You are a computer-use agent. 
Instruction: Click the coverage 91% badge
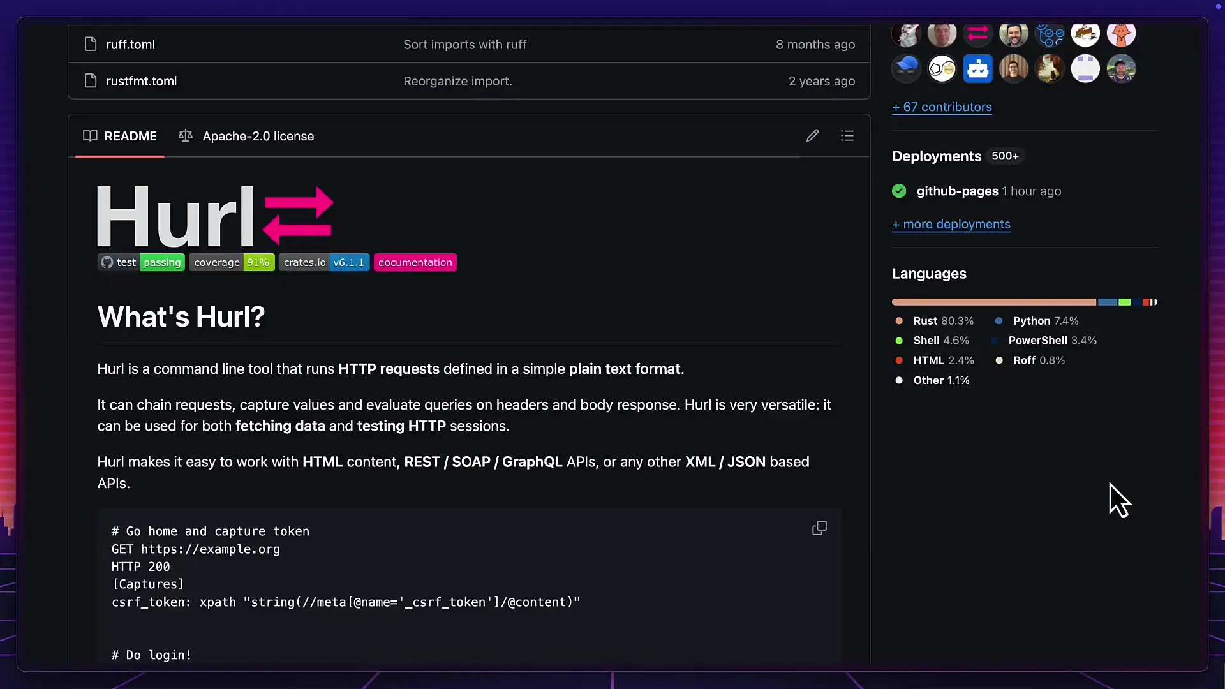(x=232, y=262)
